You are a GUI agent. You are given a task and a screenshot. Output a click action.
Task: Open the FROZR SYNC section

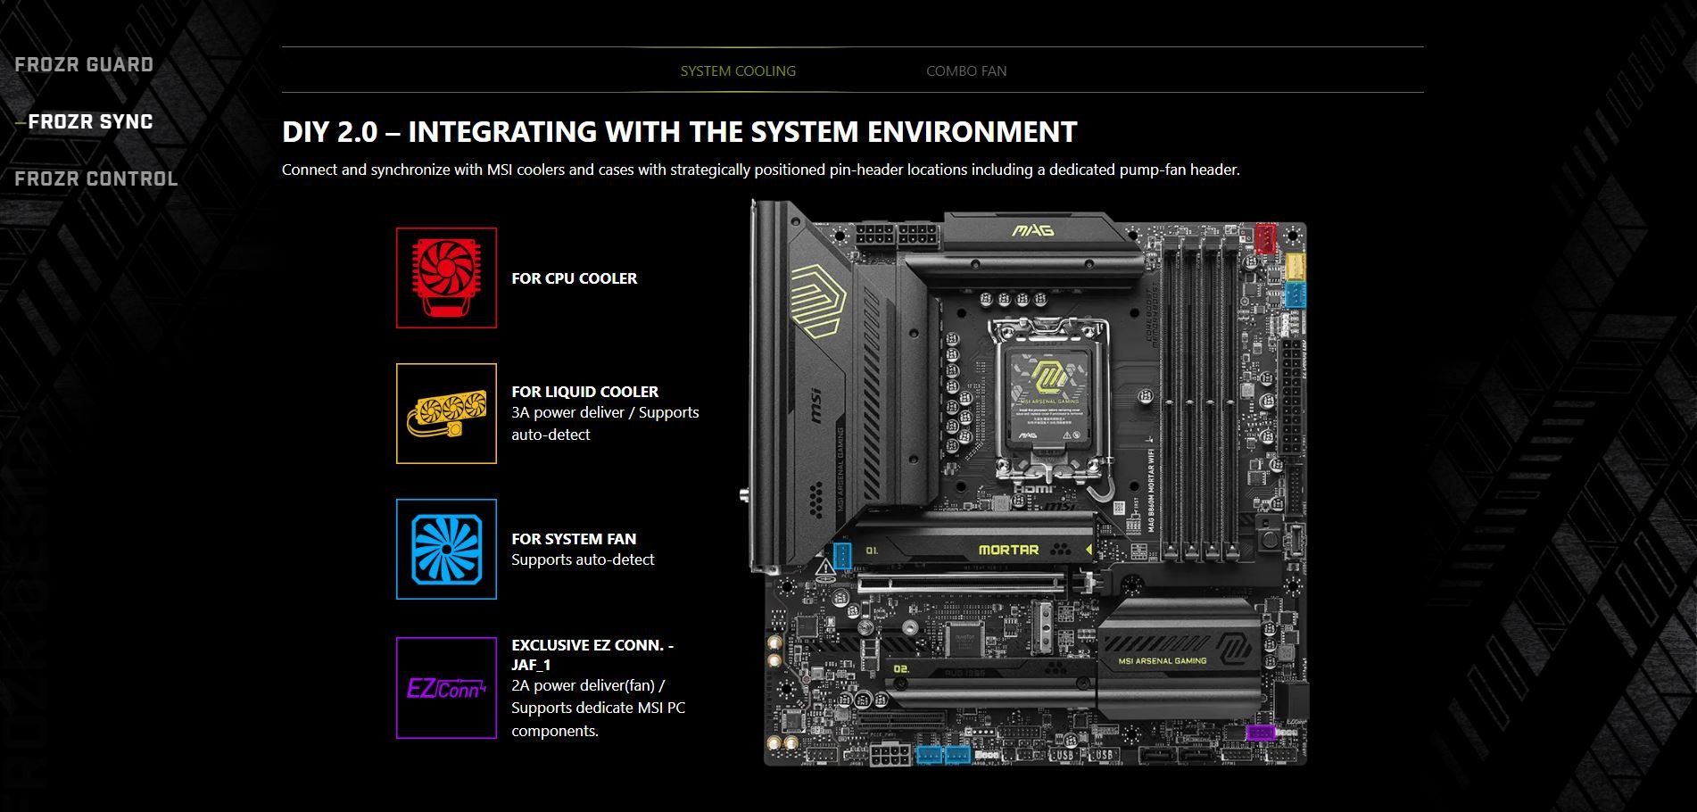90,121
